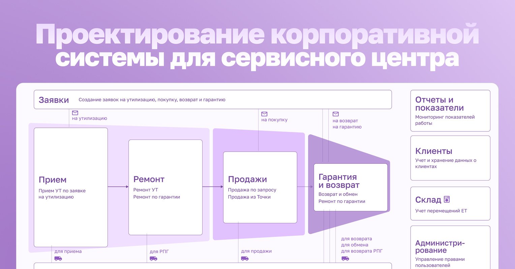Viewport: 515px width, 269px height.
Task: Click the "для продажи" label
Action: coord(256,252)
